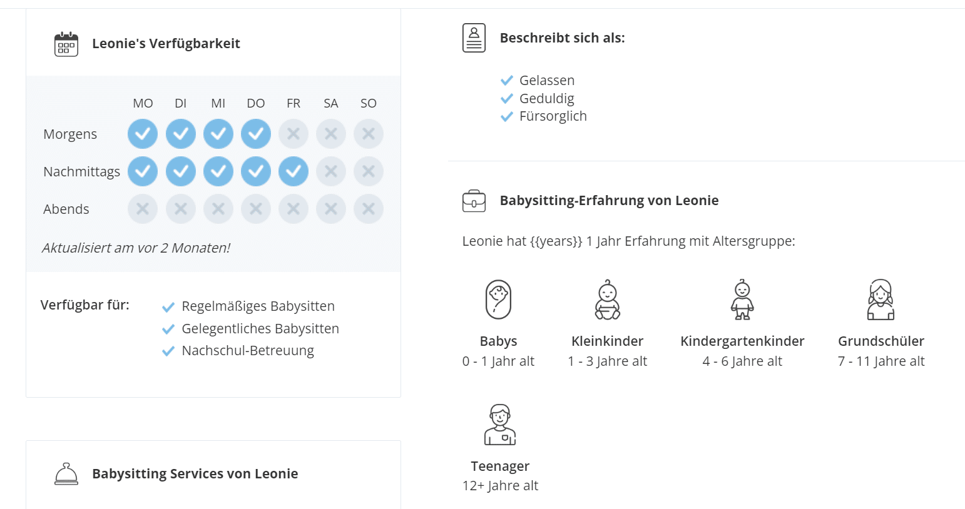
Task: Toggle Morgens availability for DO
Action: coord(256,134)
